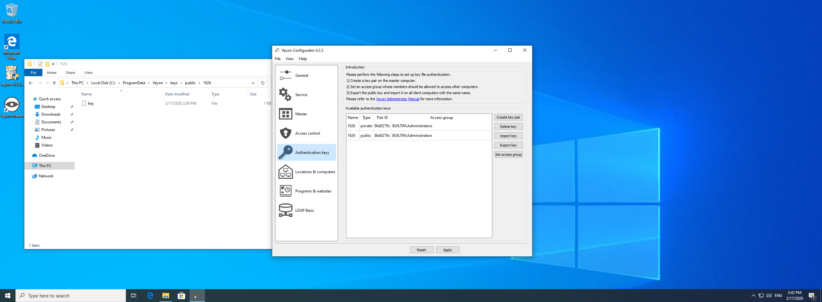
Task: Open Documents in the navigation pane
Action: 51,122
